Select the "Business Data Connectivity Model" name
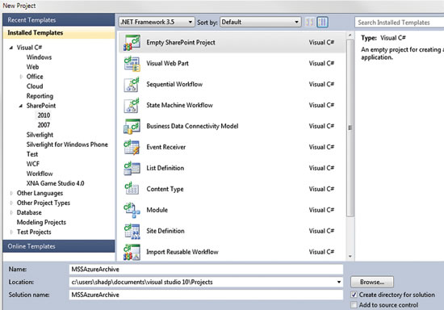The height and width of the screenshot is (310, 444). (192, 126)
